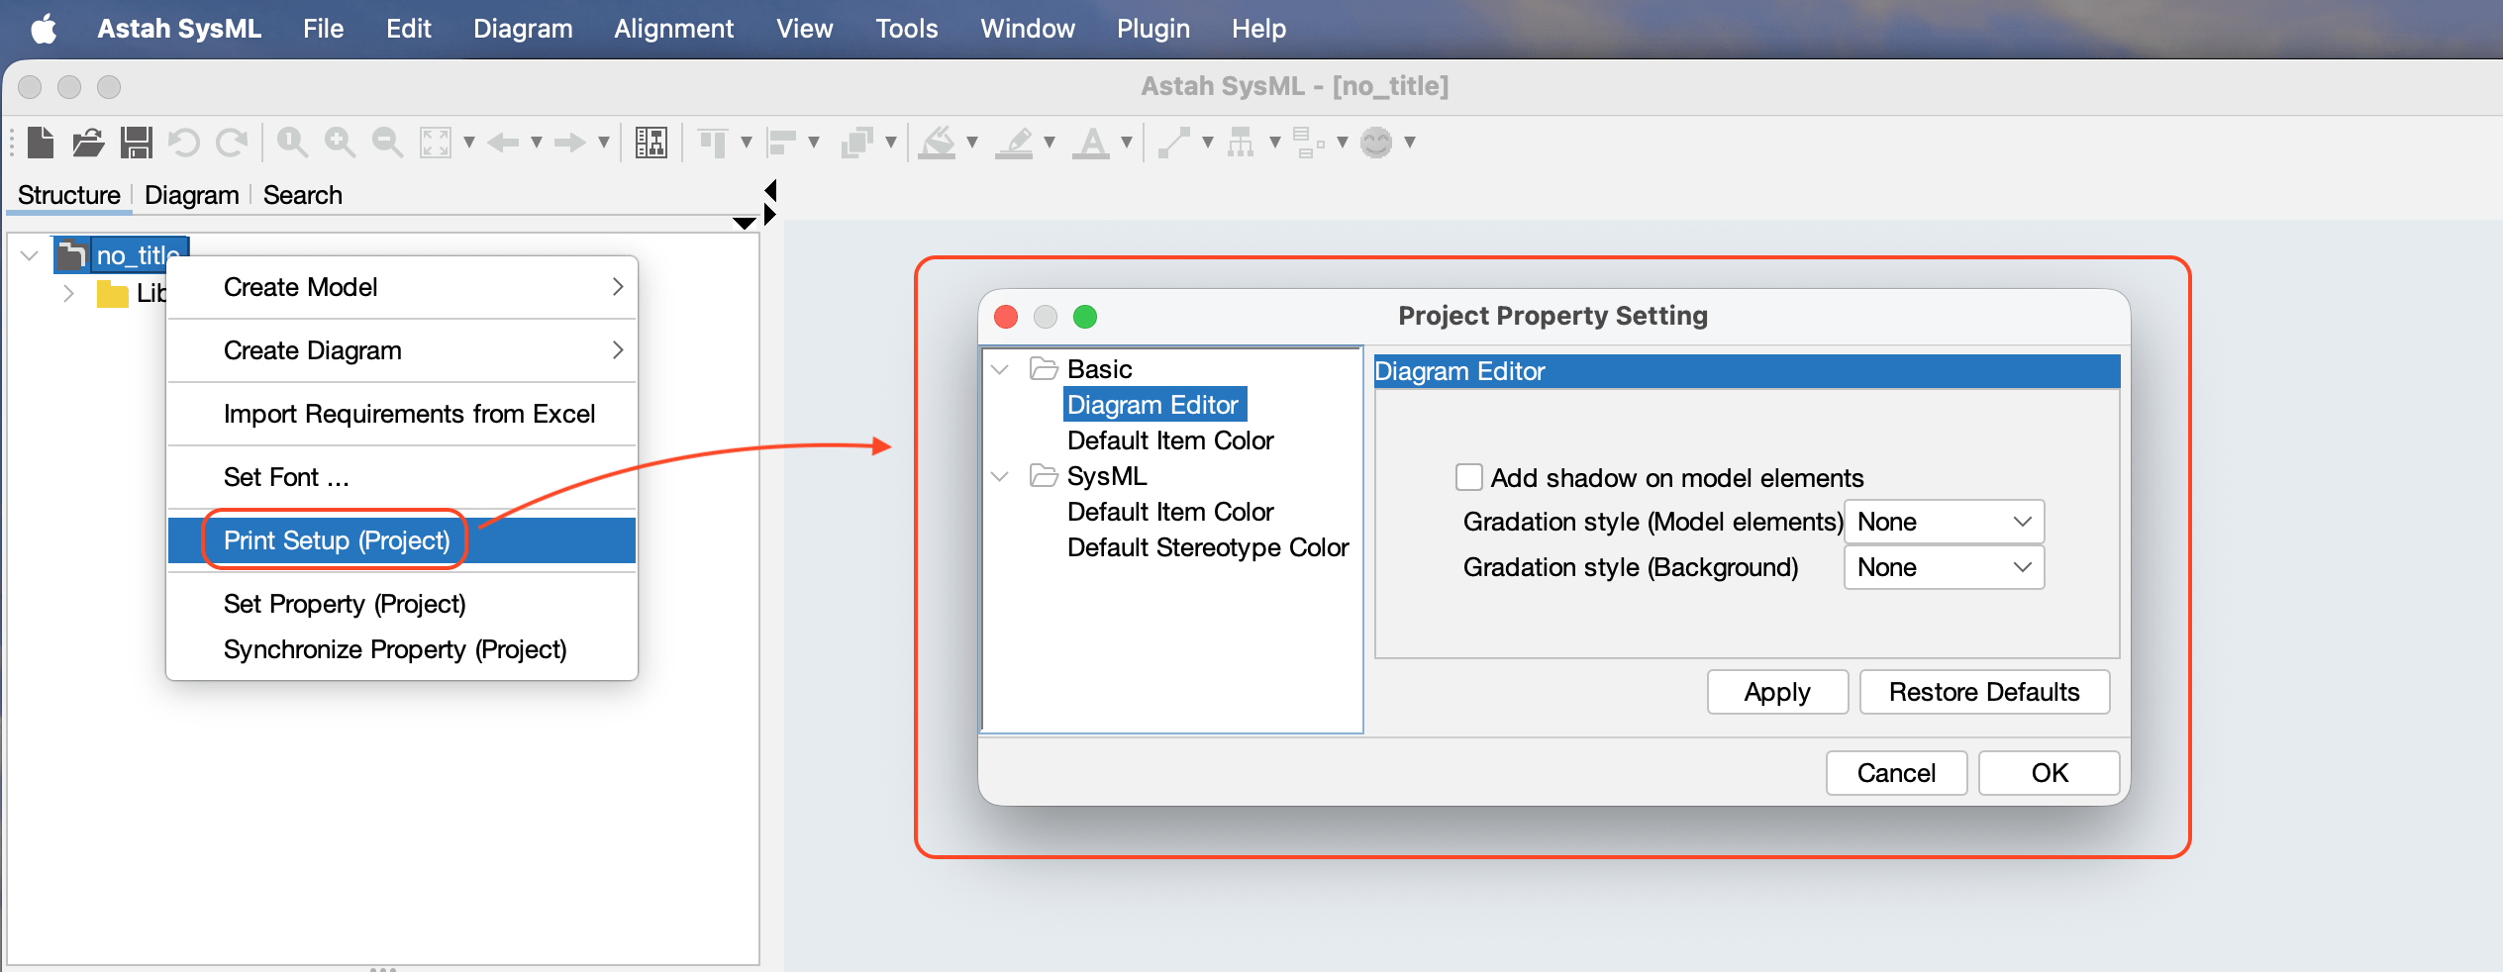Click the Restore Defaults button
2503x972 pixels.
[1984, 691]
